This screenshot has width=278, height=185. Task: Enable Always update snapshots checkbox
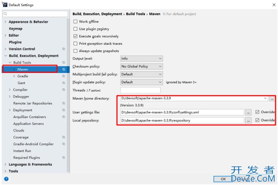pyautogui.click(x=75, y=51)
